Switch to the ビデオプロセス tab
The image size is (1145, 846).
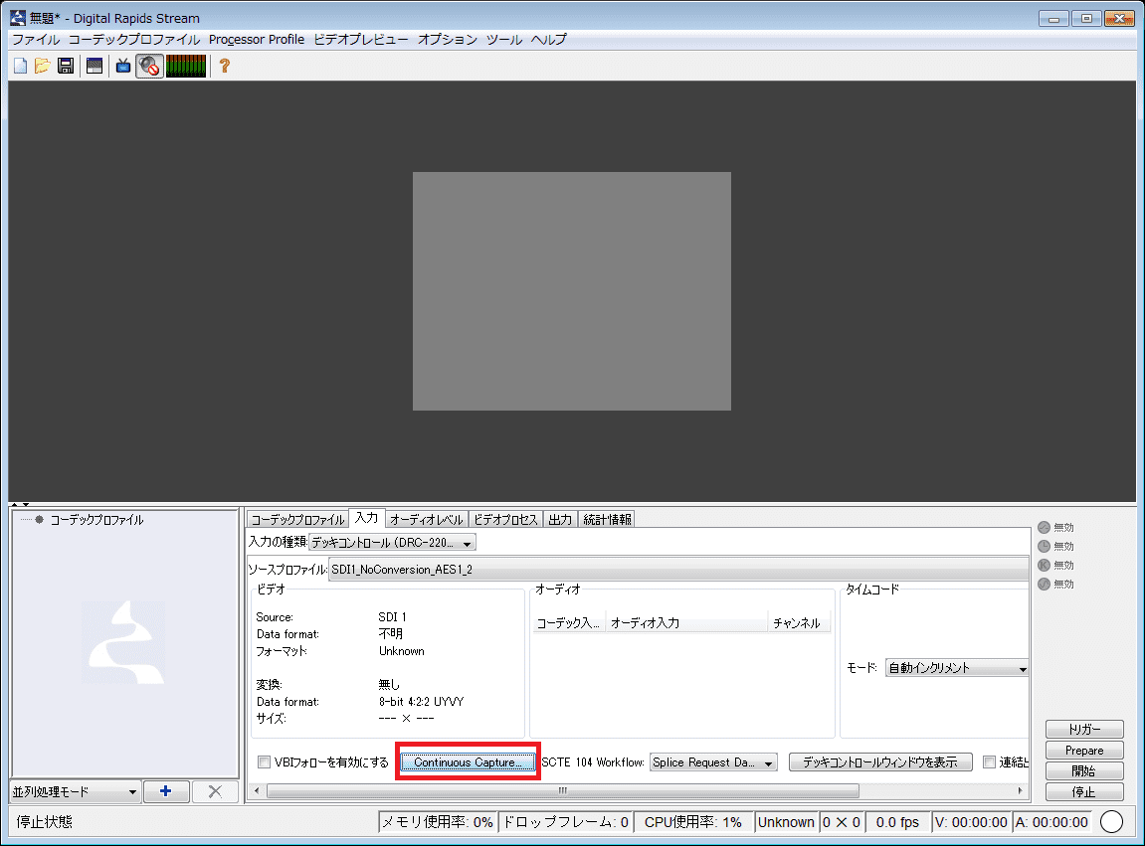505,519
